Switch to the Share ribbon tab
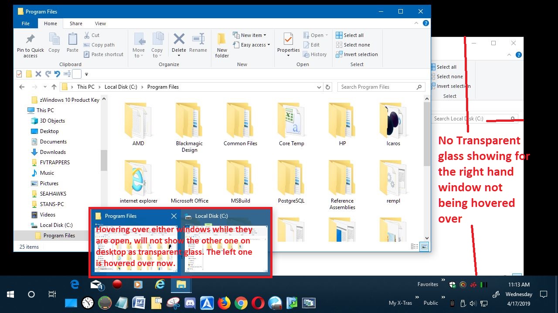 point(76,23)
